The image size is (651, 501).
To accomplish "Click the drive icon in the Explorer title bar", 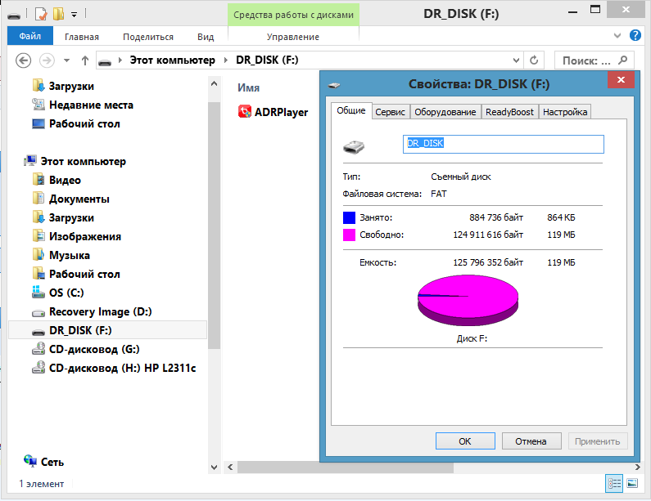I will tap(14, 16).
